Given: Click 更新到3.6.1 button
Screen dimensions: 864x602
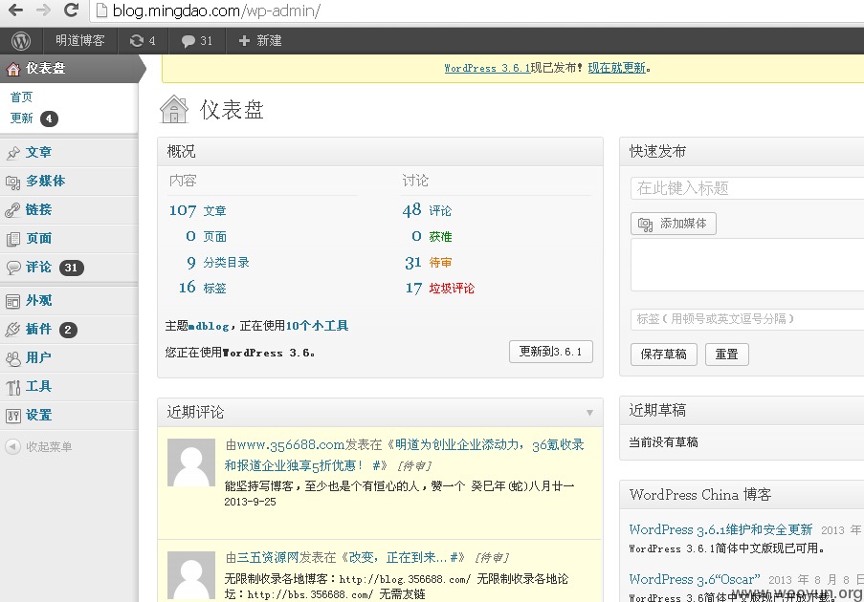Looking at the screenshot, I should pyautogui.click(x=551, y=352).
